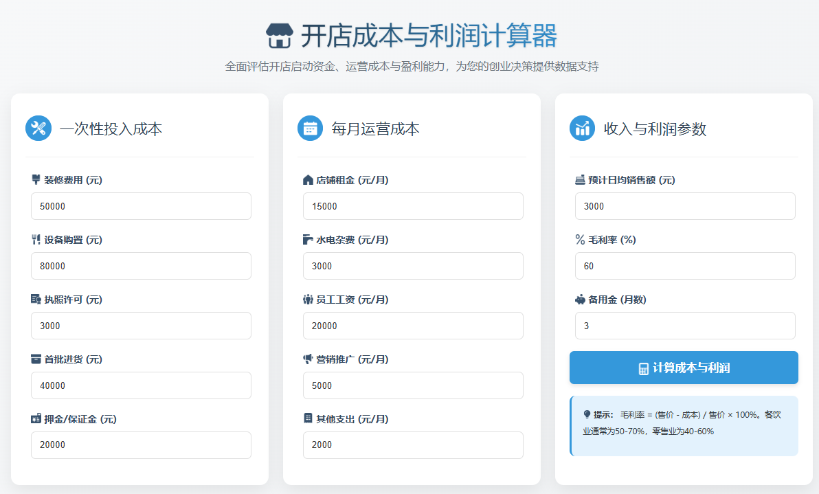Click the calendar icon on 每月运营成本 header
The height and width of the screenshot is (494, 819).
[x=311, y=128]
